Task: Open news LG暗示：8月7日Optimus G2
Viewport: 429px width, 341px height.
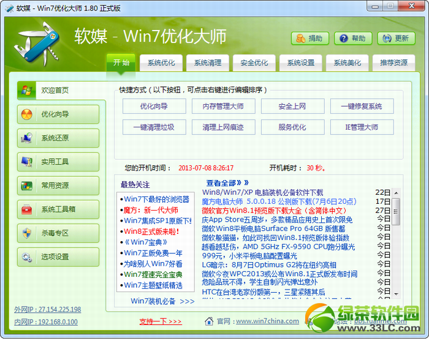Action: (269, 265)
